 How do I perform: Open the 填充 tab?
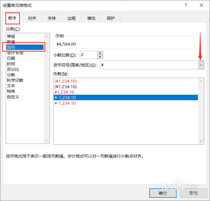91,18
